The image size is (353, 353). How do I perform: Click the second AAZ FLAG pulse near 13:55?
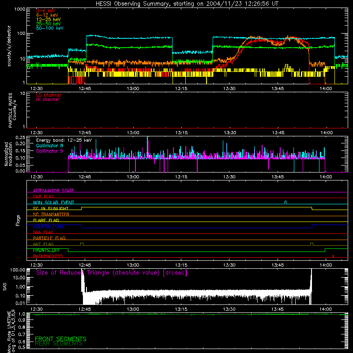coord(312,244)
